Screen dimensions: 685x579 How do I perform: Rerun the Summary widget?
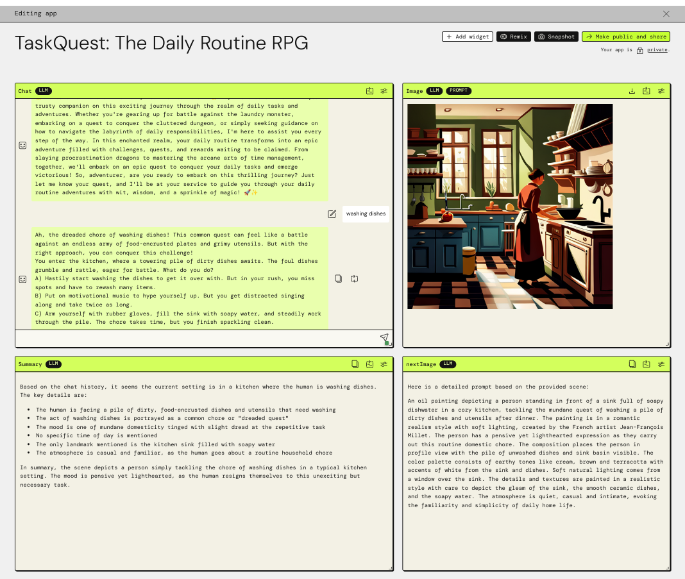[369, 364]
